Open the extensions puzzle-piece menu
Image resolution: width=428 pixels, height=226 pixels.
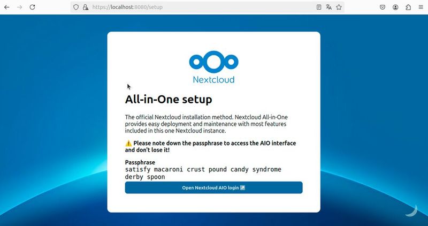pos(408,7)
